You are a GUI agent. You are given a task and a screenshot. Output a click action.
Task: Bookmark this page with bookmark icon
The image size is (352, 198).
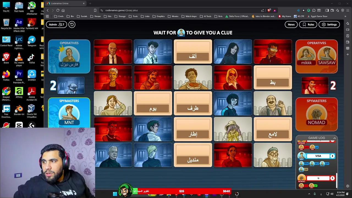click(95, 10)
